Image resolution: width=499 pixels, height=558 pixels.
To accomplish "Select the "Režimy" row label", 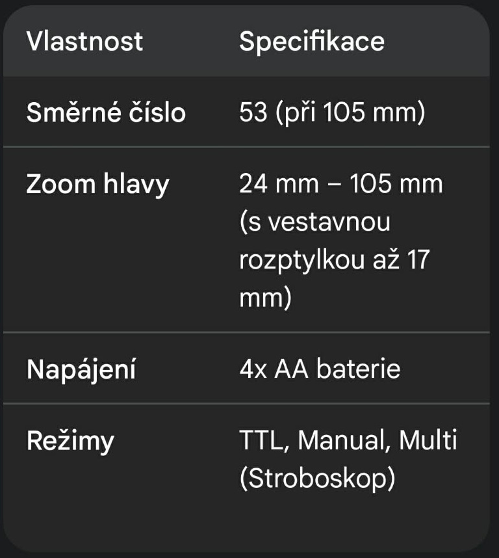I will 70,441.
